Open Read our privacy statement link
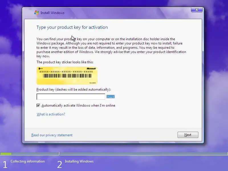 click(52, 135)
